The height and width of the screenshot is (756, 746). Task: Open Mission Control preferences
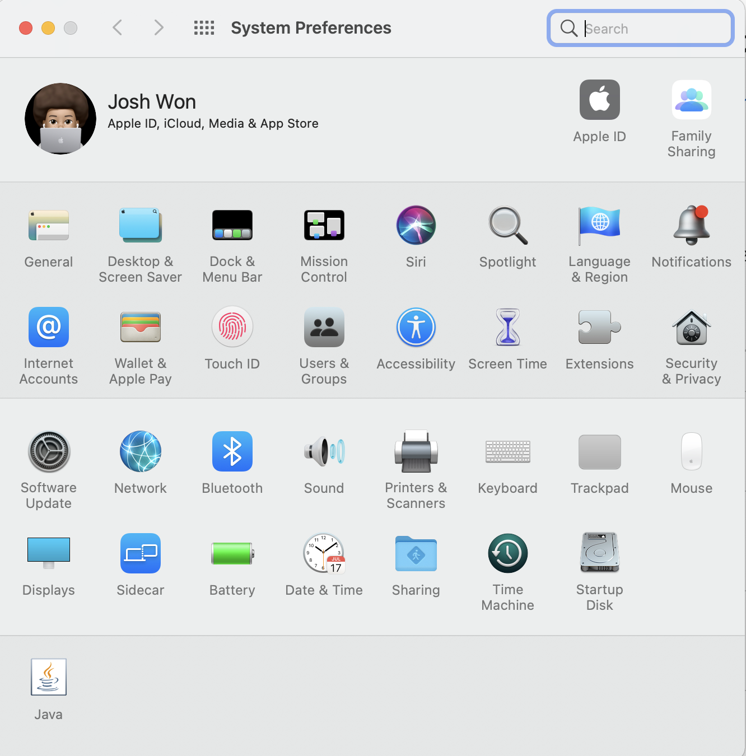click(324, 226)
